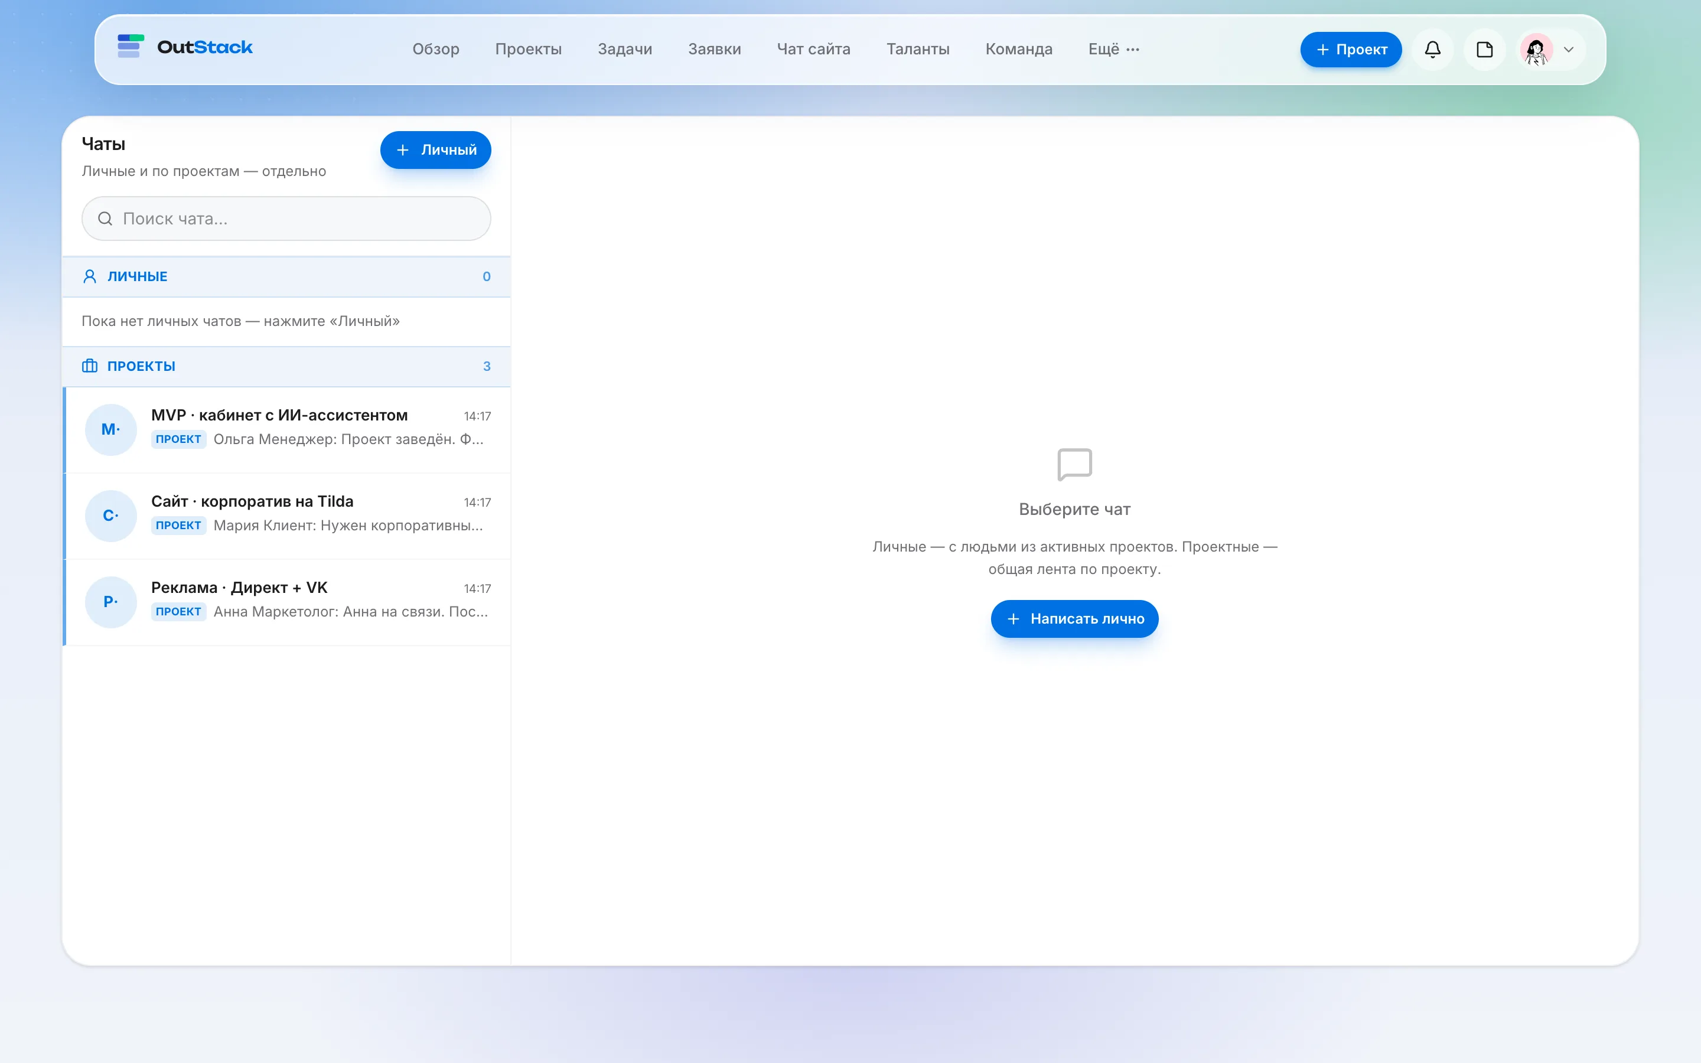The image size is (1701, 1063).
Task: Click the search magnifier icon
Action: click(x=105, y=219)
